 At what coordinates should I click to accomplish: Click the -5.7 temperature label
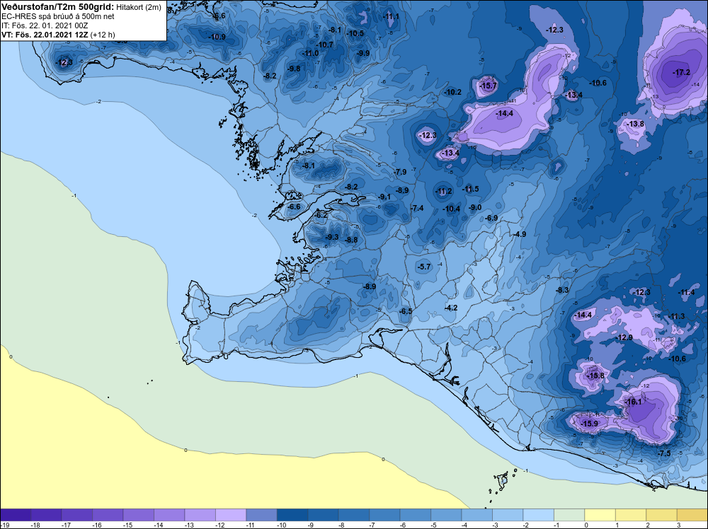click(424, 267)
